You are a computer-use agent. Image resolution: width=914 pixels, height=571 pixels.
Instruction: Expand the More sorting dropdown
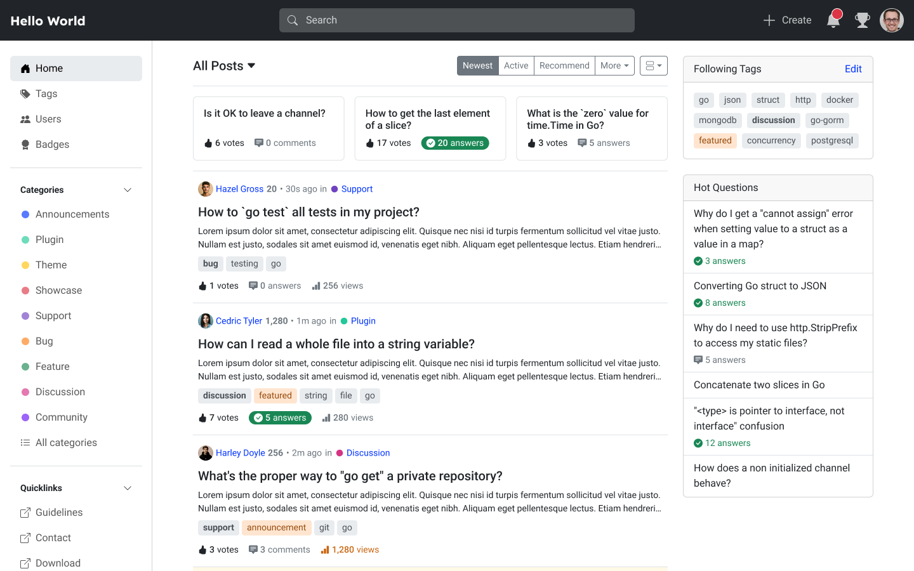point(614,65)
